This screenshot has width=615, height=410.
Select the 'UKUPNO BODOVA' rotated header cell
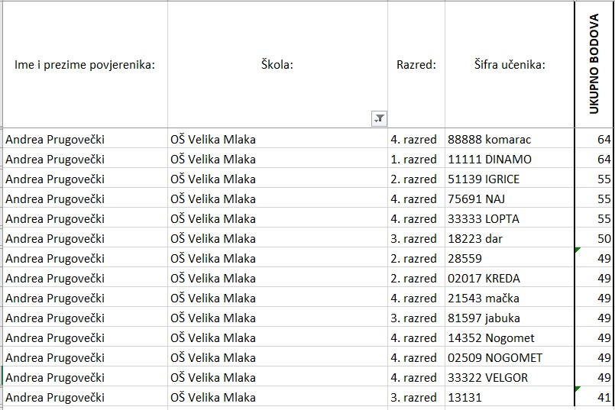click(x=594, y=65)
